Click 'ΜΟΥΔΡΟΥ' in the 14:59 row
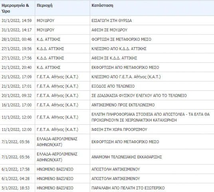The height and width of the screenshot is (192, 214). 46,20
